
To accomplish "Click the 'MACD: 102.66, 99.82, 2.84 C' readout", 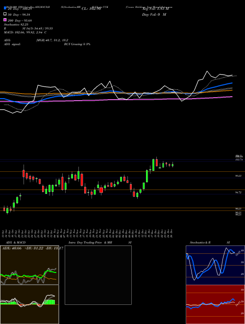I will click(x=25, y=32).
